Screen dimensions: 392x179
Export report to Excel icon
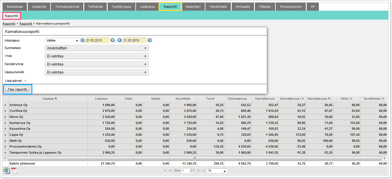[6, 171]
